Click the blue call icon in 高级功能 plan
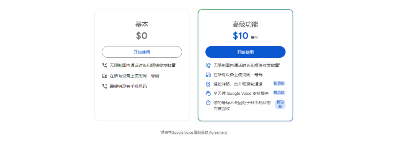This screenshot has height=154, width=395. pyautogui.click(x=208, y=65)
